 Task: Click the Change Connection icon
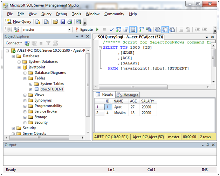pyautogui.click(x=17, y=30)
